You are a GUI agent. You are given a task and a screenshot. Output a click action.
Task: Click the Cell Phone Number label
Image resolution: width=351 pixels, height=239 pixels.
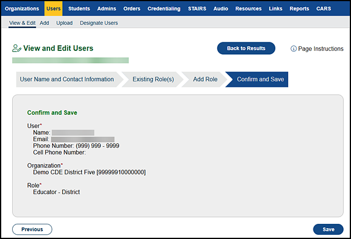tap(59, 152)
